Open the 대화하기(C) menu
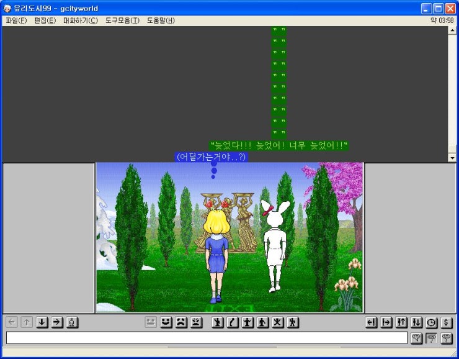459x359 pixels. (80, 20)
